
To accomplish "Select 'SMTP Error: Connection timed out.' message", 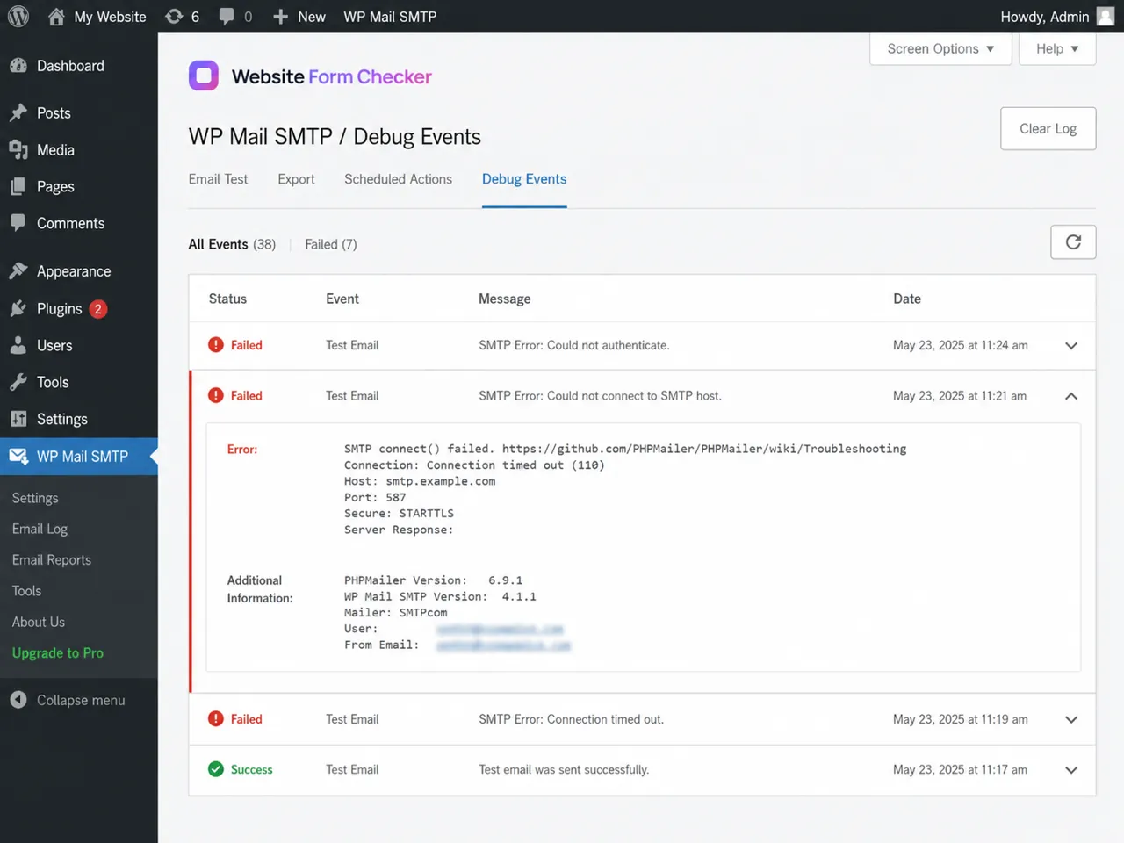I will [x=572, y=719].
